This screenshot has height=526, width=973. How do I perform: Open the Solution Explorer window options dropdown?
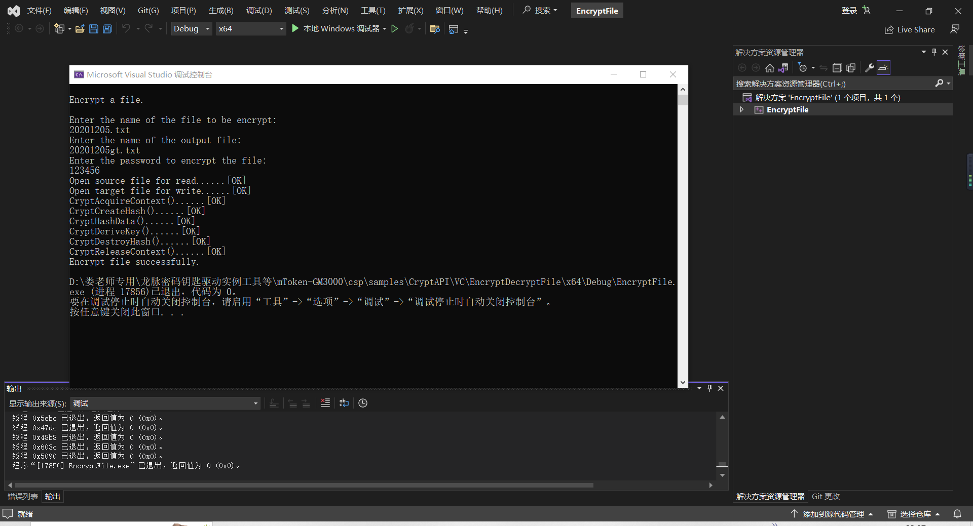(x=924, y=52)
